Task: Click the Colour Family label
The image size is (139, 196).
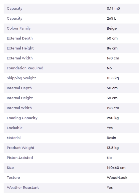Action: coord(19,28)
